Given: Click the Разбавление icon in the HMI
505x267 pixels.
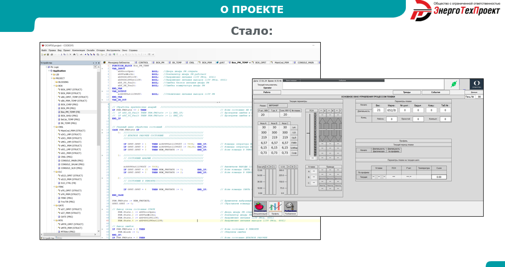Looking at the screenshot, I should tap(290, 208).
